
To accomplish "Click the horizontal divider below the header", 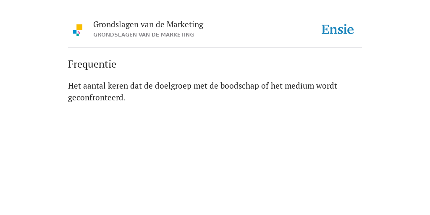I will tap(215, 48).
